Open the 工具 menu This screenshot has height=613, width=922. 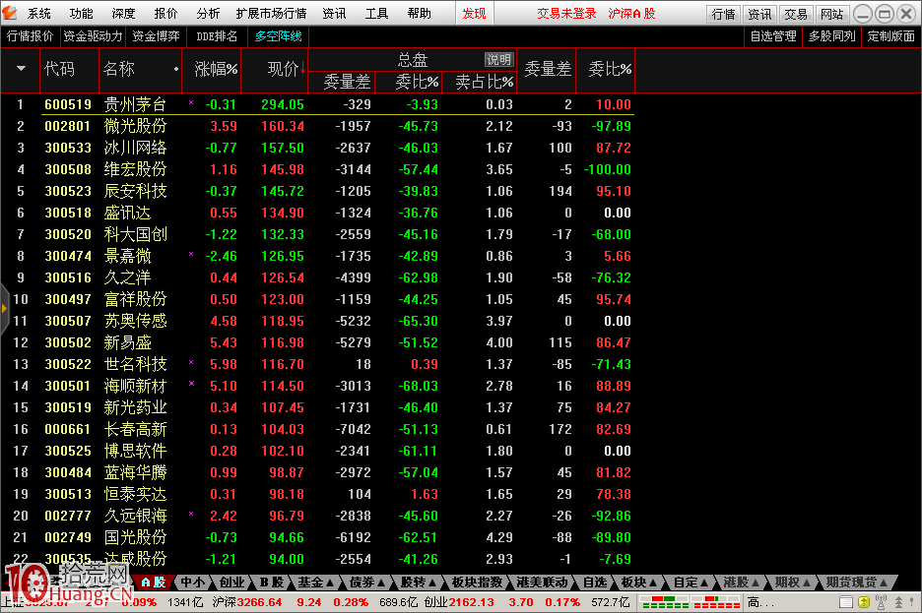pyautogui.click(x=377, y=13)
